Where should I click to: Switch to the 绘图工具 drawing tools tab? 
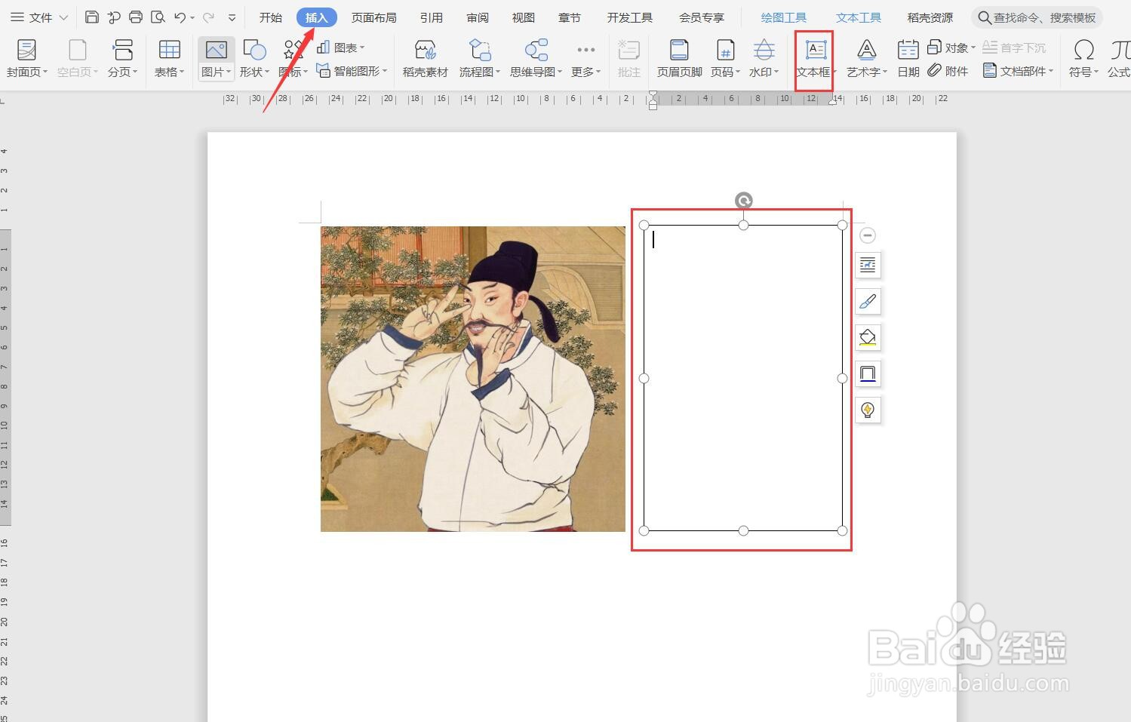coord(784,17)
